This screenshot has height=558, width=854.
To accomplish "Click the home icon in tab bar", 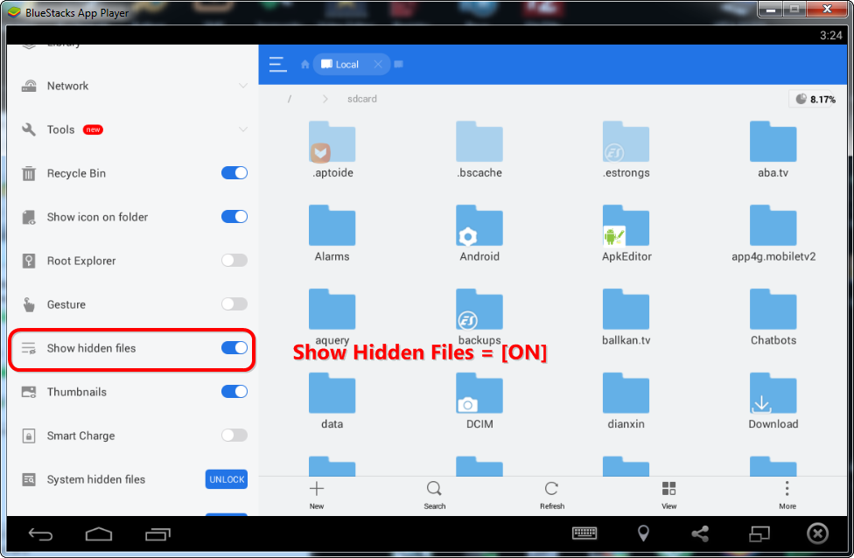I will (304, 65).
